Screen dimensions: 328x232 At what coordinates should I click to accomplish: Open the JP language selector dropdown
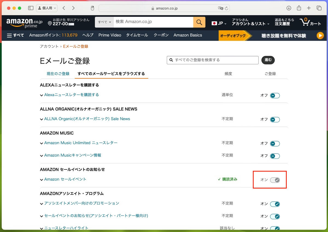coord(219,24)
